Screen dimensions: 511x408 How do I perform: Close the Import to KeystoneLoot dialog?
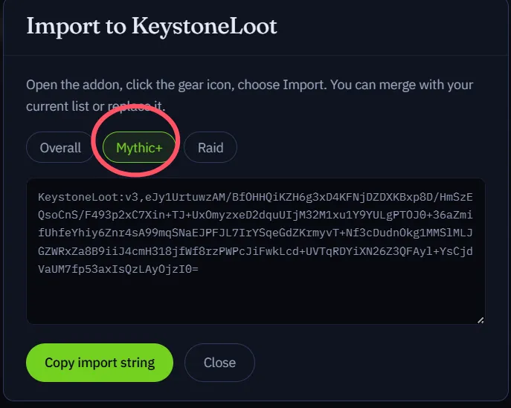point(219,363)
